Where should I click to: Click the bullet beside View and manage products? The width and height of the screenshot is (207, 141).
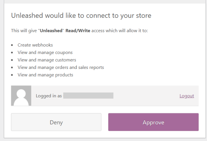[12, 75]
